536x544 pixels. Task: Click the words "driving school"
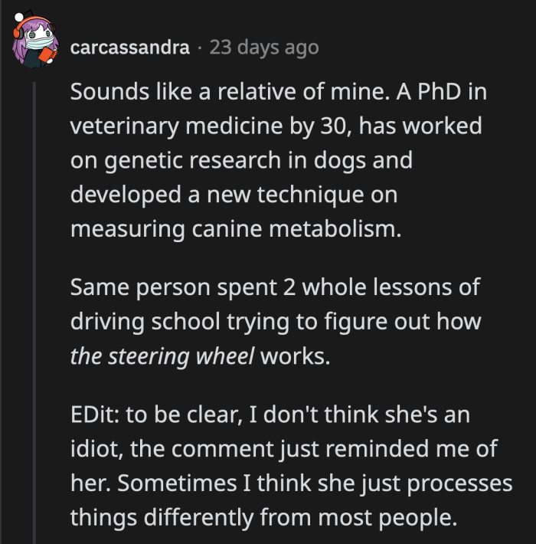tap(142, 322)
